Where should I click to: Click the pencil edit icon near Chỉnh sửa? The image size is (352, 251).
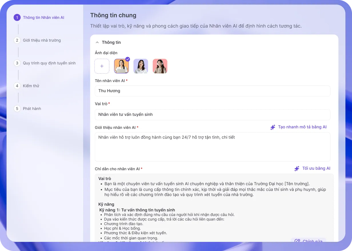[x=297, y=241]
